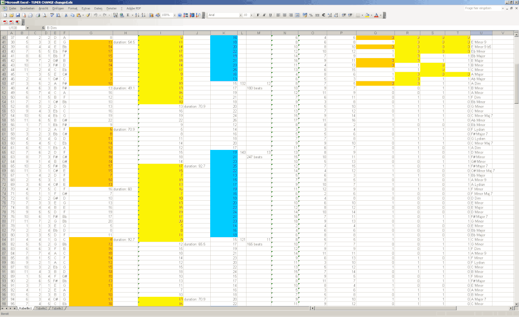Click the New workbook icon

pyautogui.click(x=5, y=15)
